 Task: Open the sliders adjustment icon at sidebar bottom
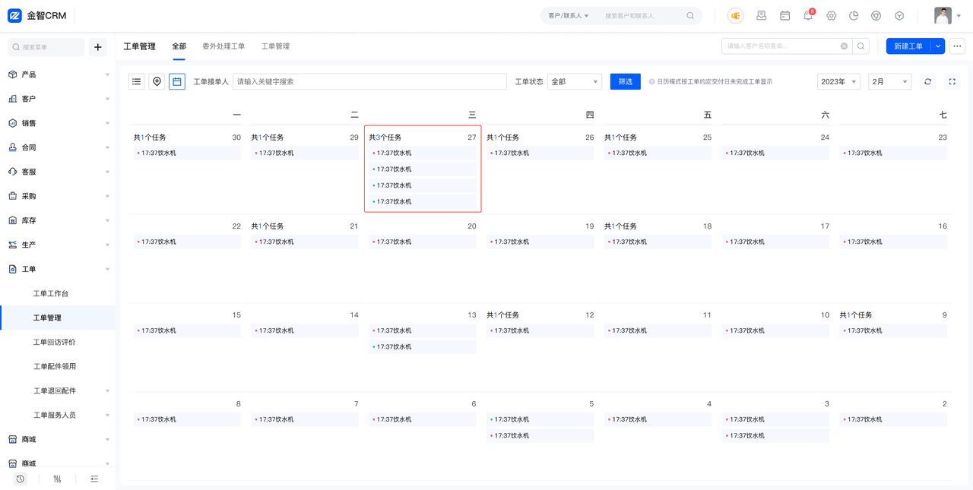click(57, 479)
